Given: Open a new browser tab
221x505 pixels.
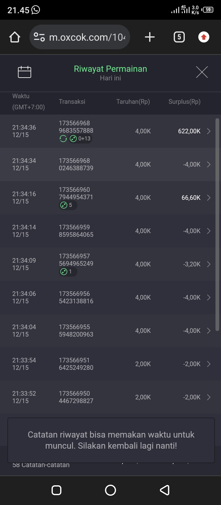Looking at the screenshot, I should tap(149, 37).
